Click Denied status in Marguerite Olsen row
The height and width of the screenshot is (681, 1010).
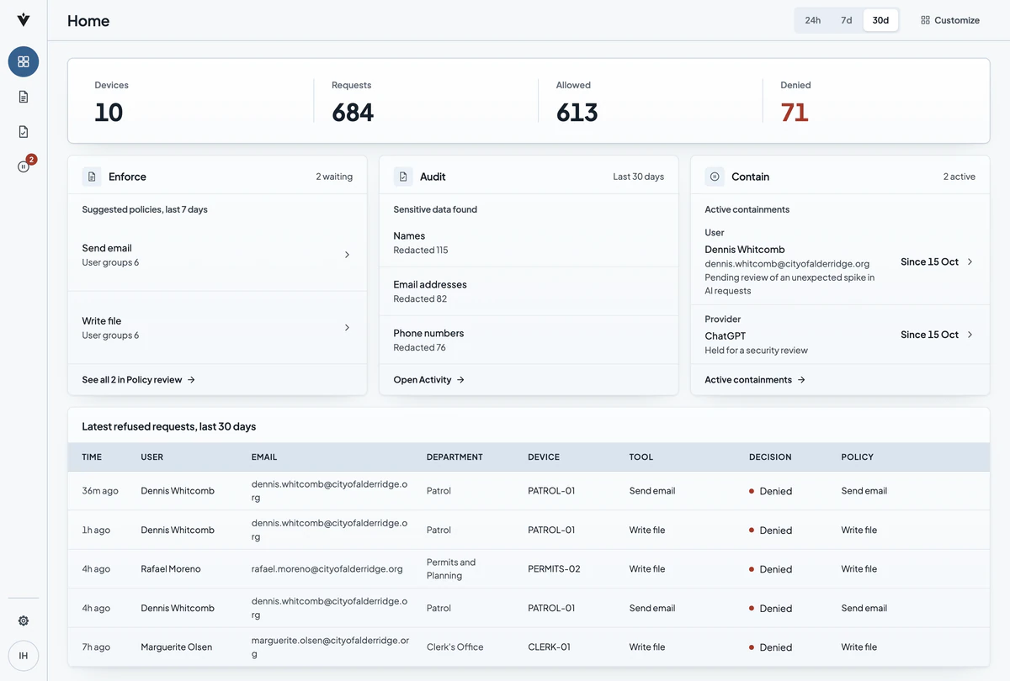click(770, 647)
